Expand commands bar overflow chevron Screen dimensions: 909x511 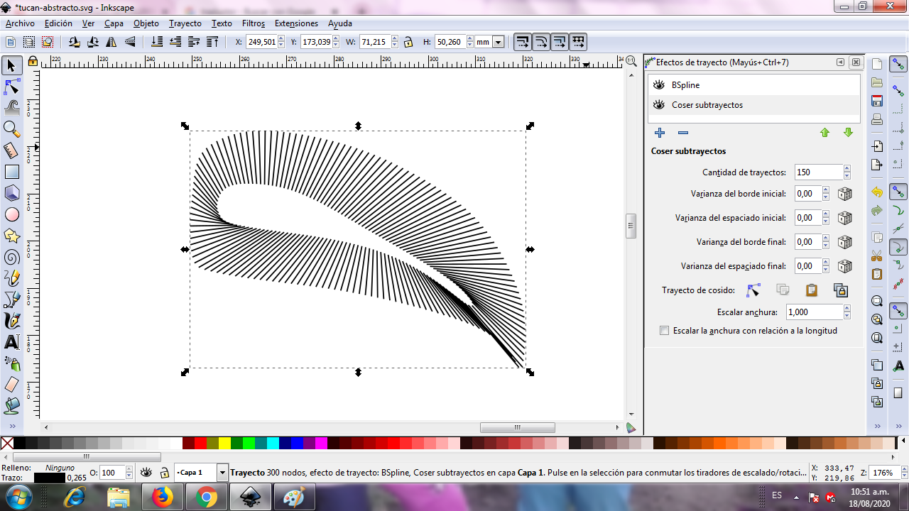877,427
